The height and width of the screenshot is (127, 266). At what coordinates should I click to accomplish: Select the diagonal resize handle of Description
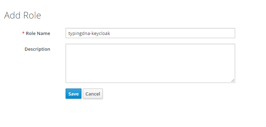[x=233, y=80]
